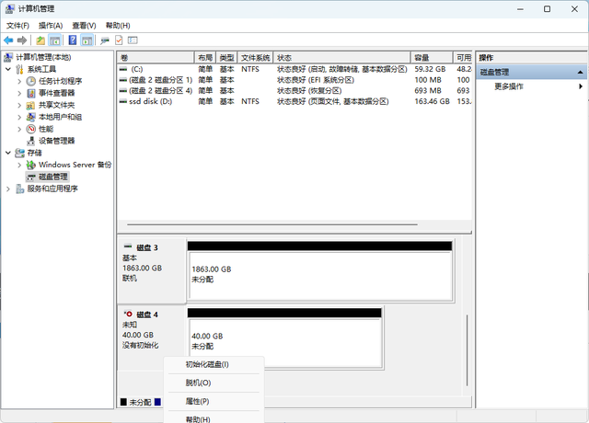Expand the 事件查看器 tree node
The image size is (589, 423).
[x=19, y=93]
